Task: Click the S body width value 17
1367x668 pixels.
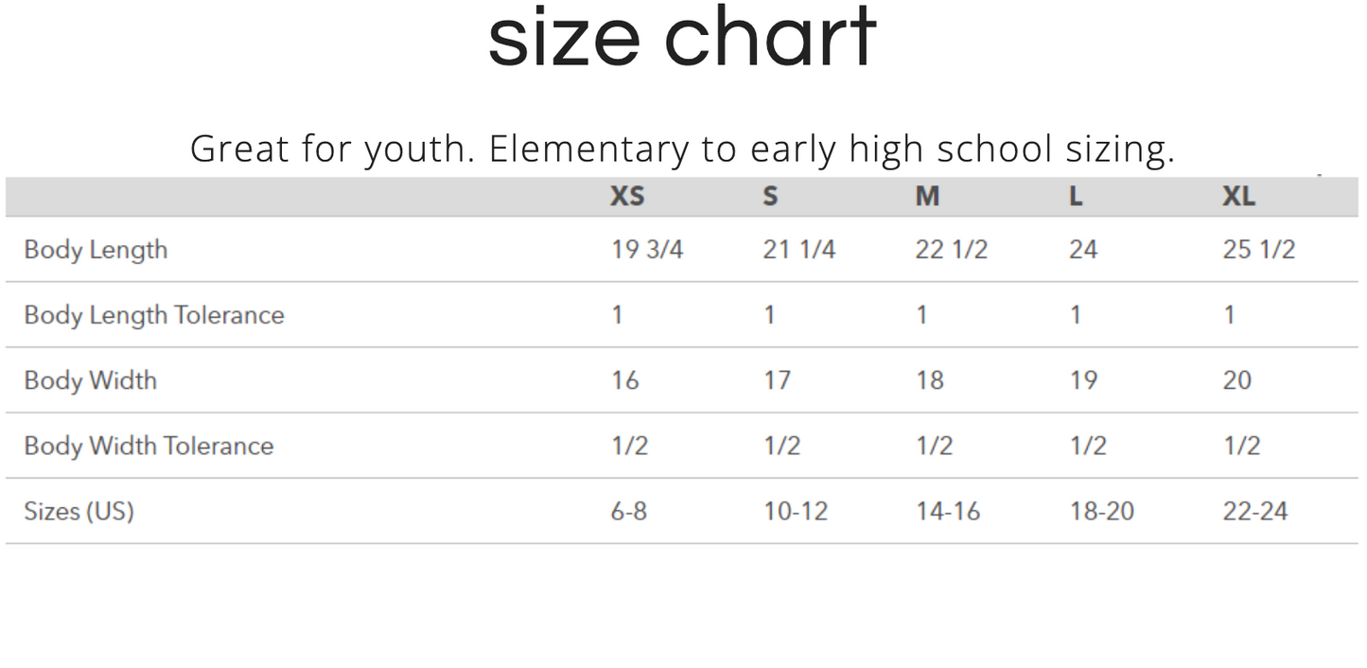Action: coord(777,380)
